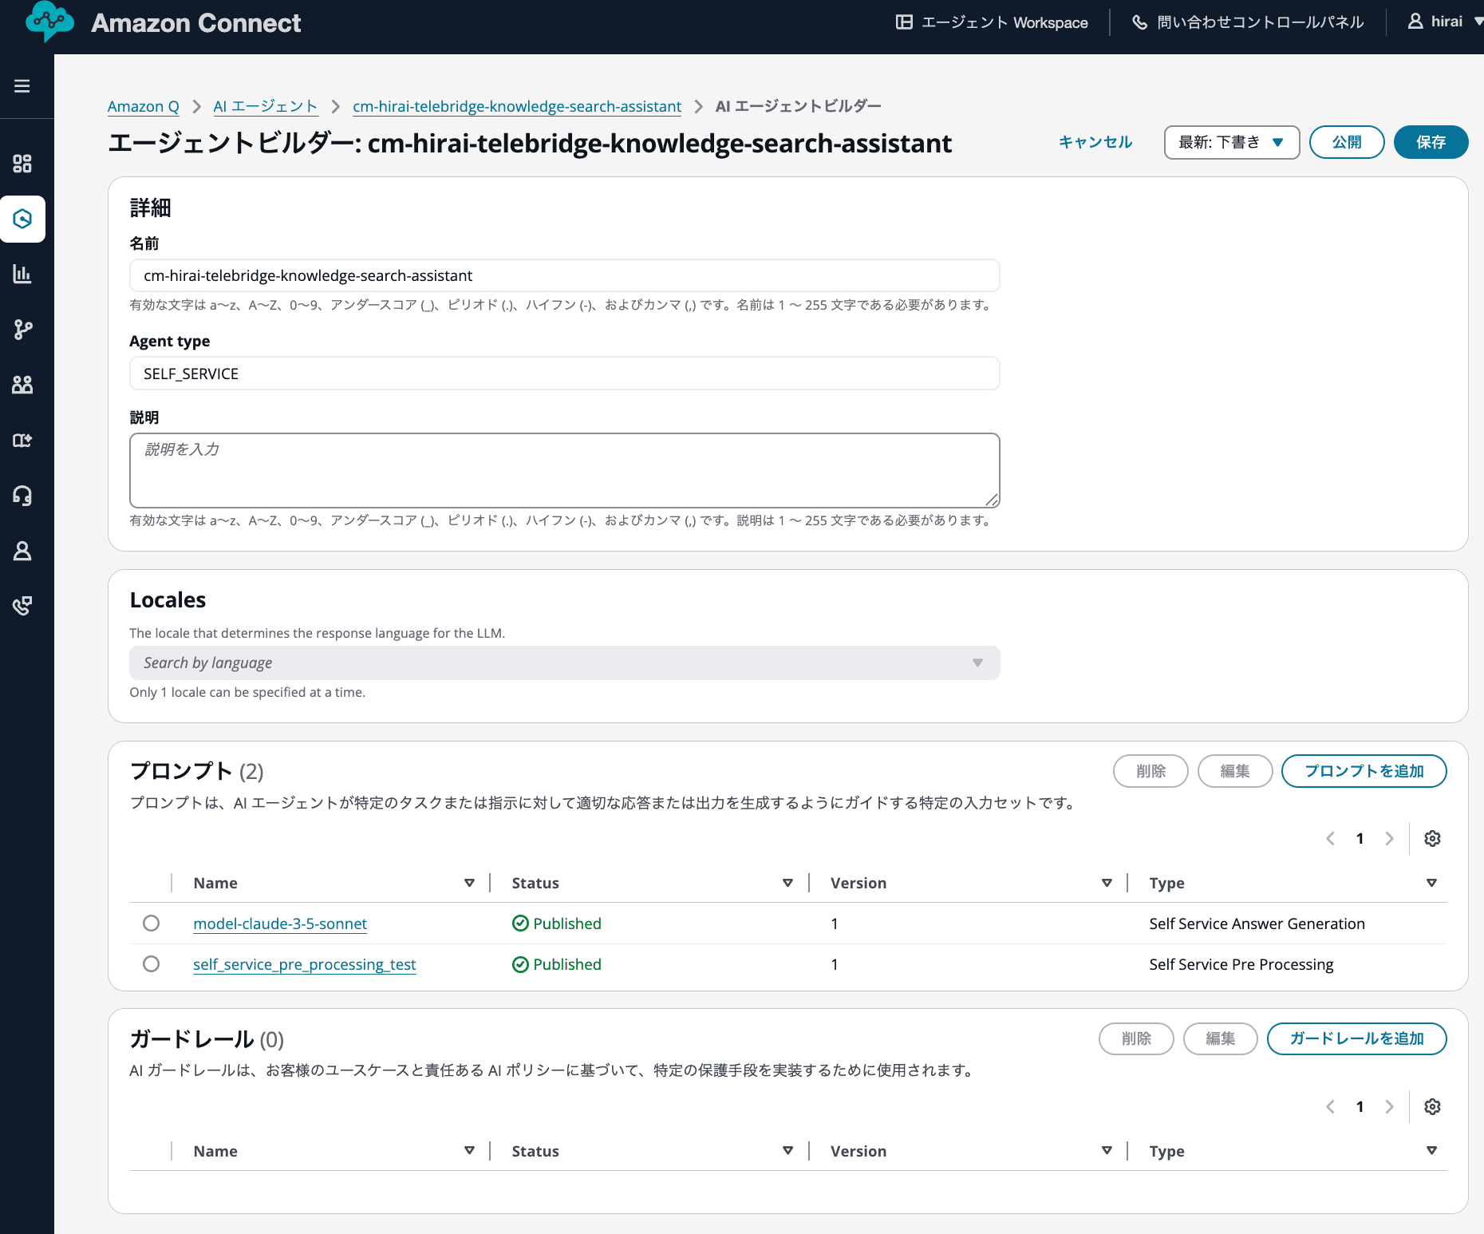1484x1234 pixels.
Task: Open guardrails table settings gear
Action: pyautogui.click(x=1432, y=1106)
